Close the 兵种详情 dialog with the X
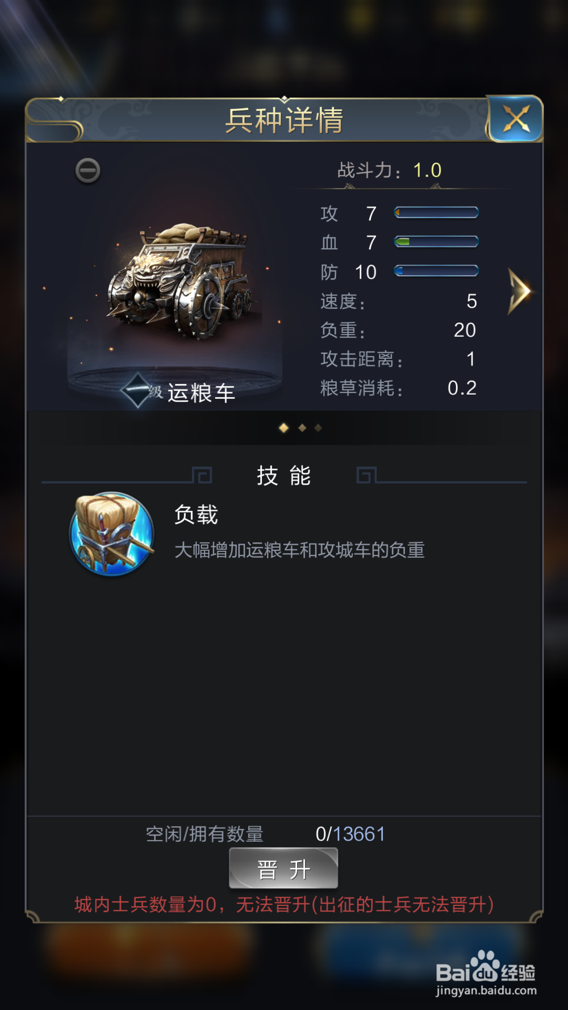Screen dimensions: 568x1010 pos(515,119)
